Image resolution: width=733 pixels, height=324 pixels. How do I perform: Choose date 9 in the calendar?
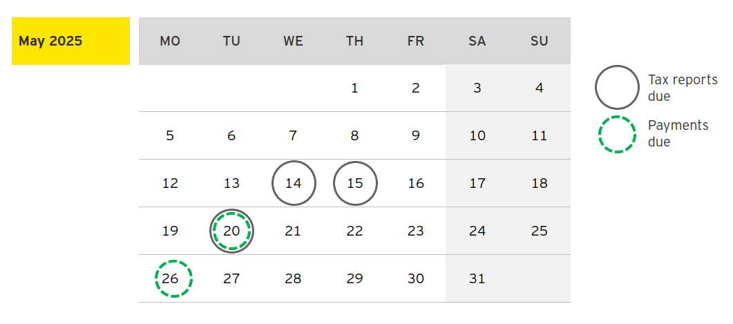coord(416,135)
